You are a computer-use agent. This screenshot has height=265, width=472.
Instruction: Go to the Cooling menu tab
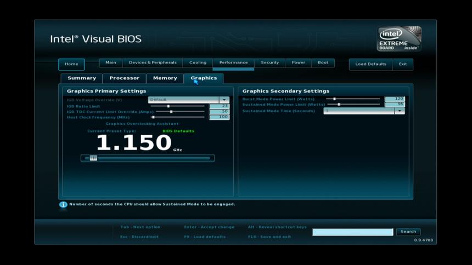tap(198, 63)
